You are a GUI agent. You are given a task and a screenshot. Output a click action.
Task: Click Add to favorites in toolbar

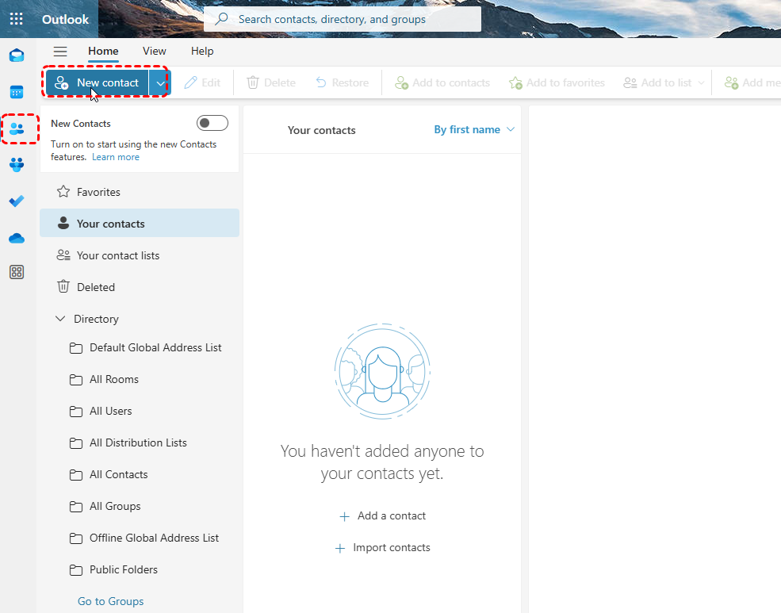tap(557, 82)
